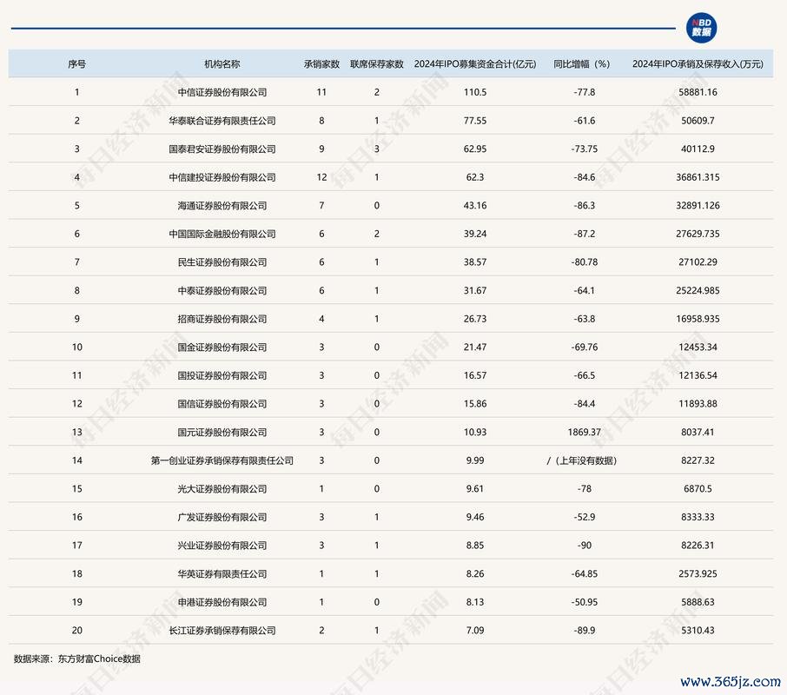Open the www.365jz.com link
787x695 pixels.
click(731, 681)
